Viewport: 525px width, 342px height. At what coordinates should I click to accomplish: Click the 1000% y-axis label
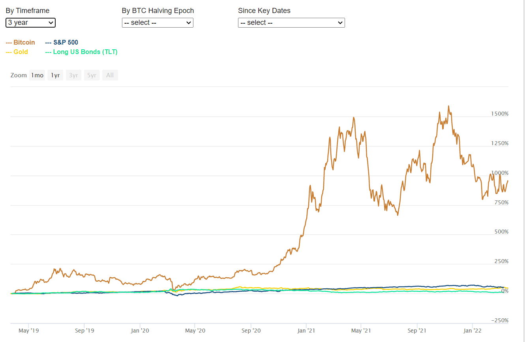pos(500,173)
